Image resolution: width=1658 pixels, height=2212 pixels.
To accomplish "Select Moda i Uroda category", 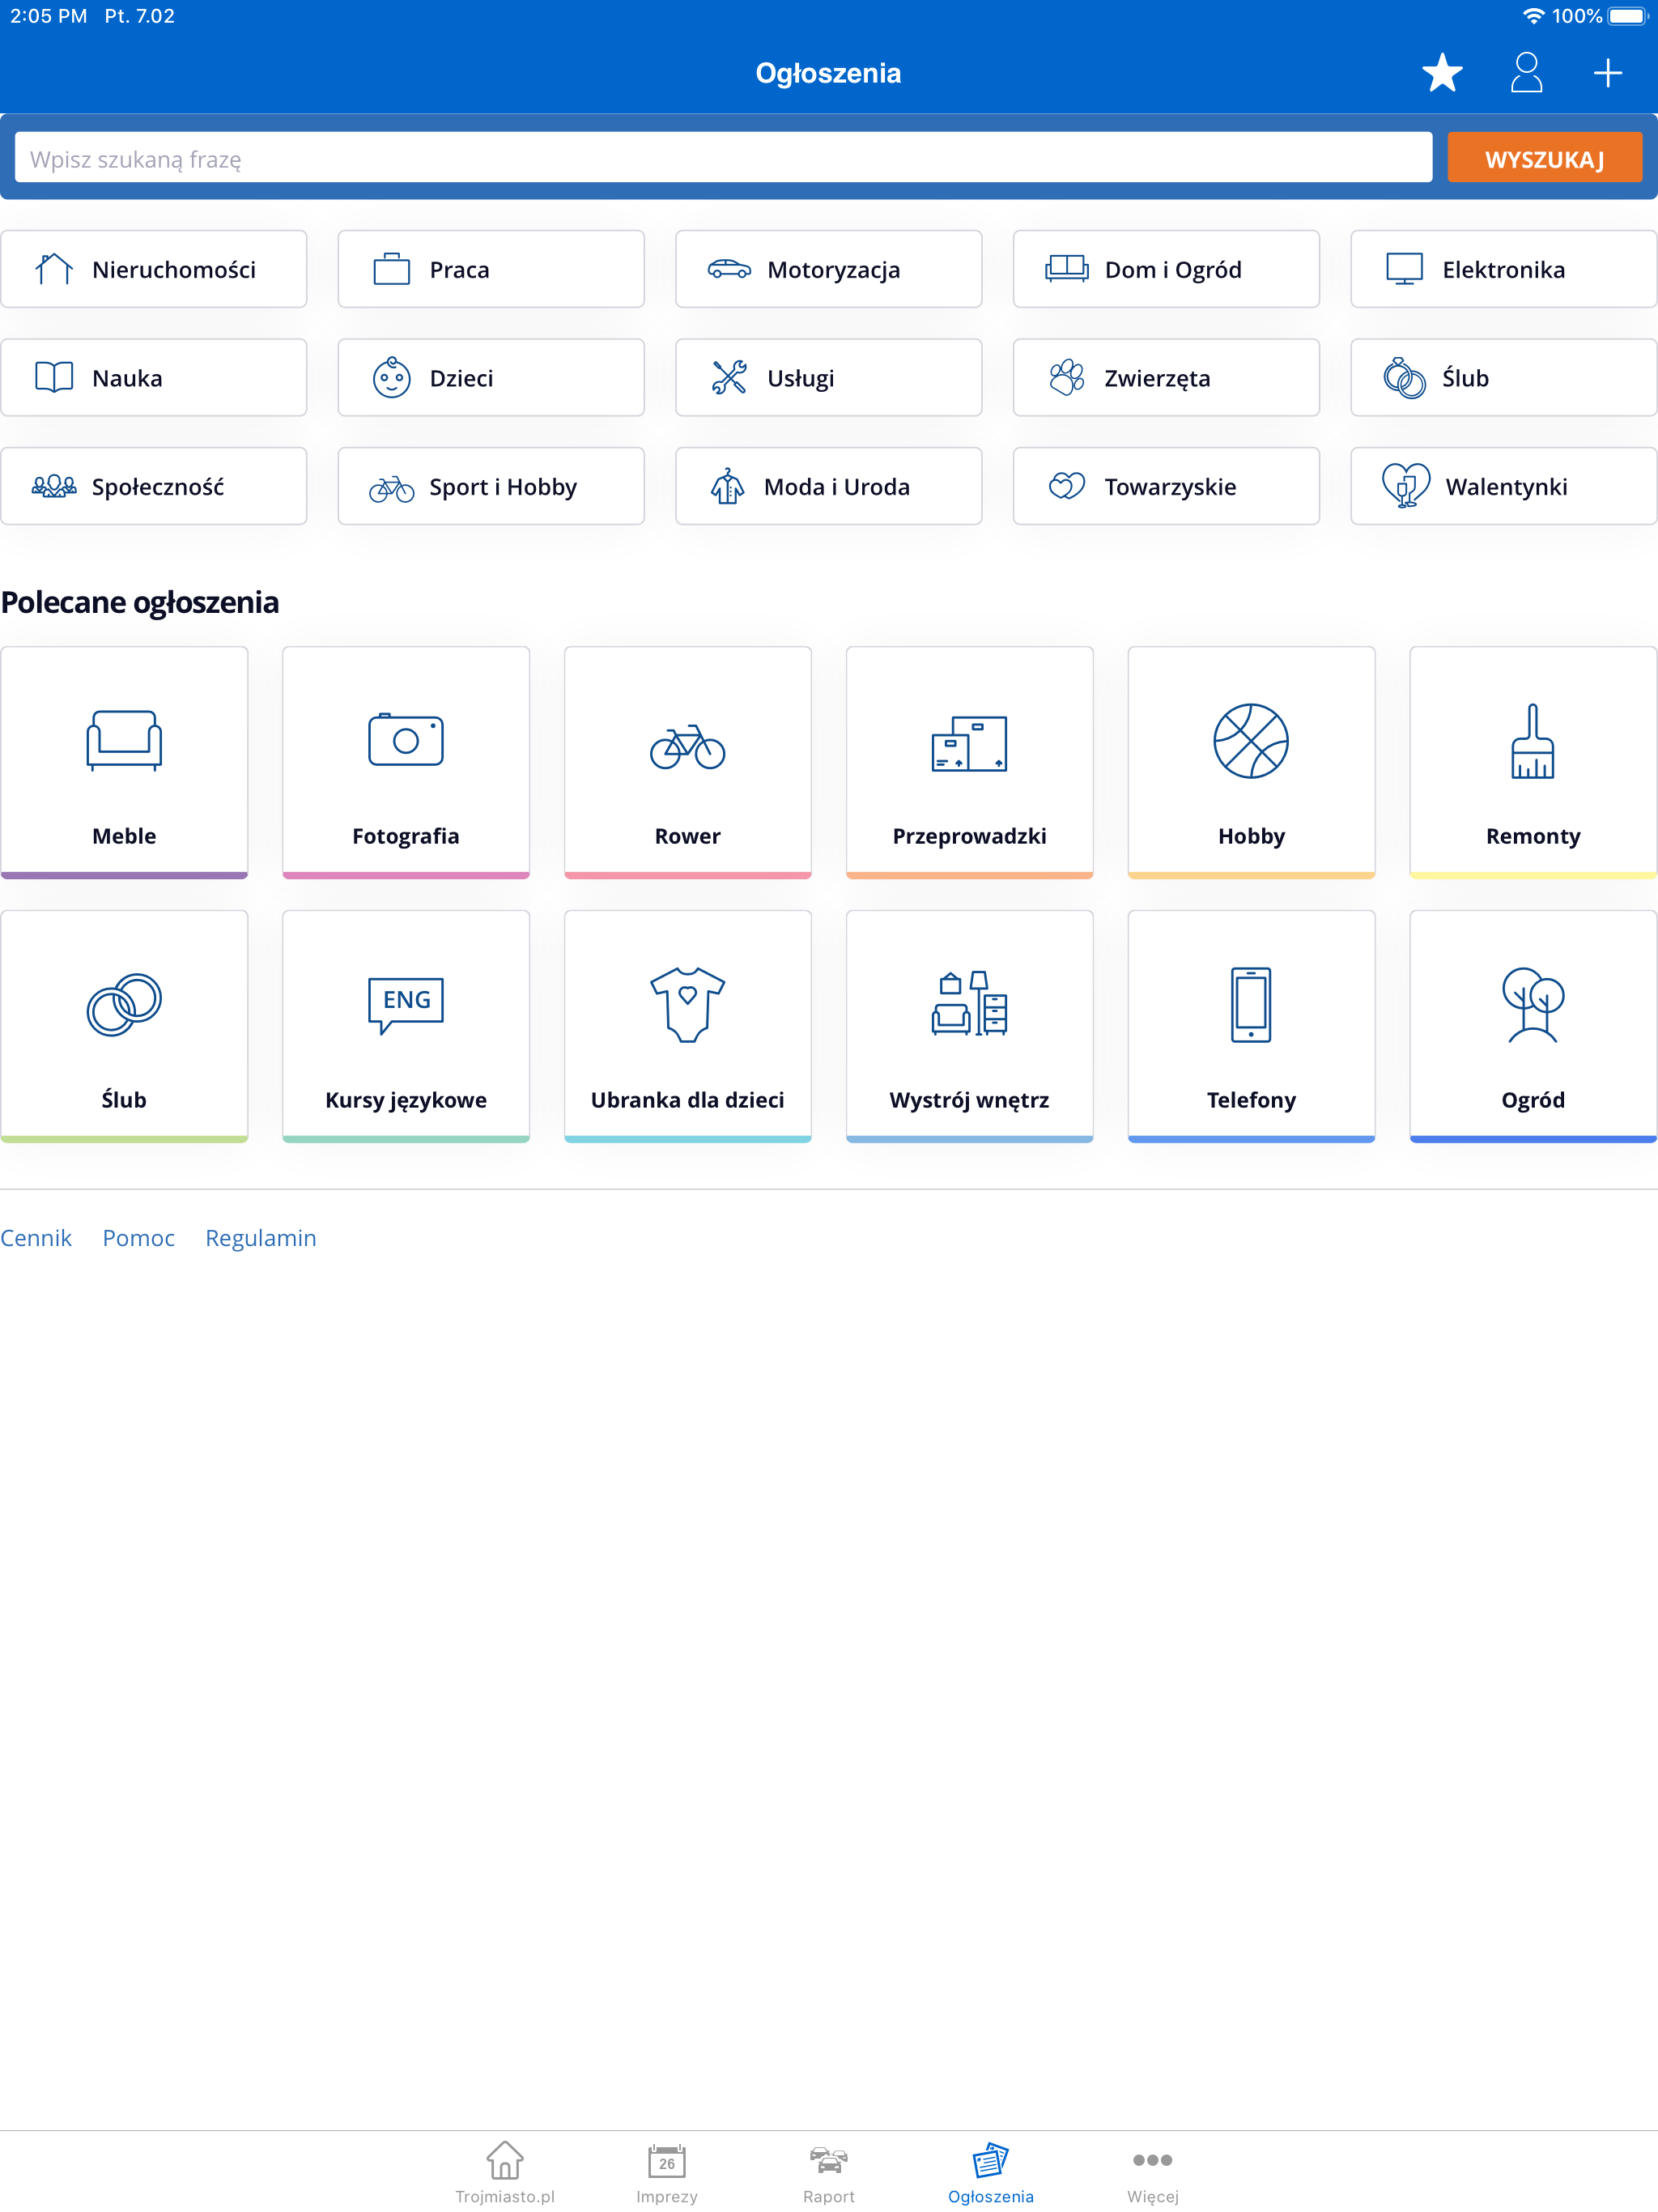I will [x=829, y=486].
